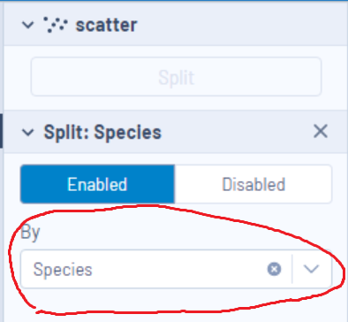Remove the Split: Species operation with X
Screen dimensions: 348x322
[x=321, y=131]
